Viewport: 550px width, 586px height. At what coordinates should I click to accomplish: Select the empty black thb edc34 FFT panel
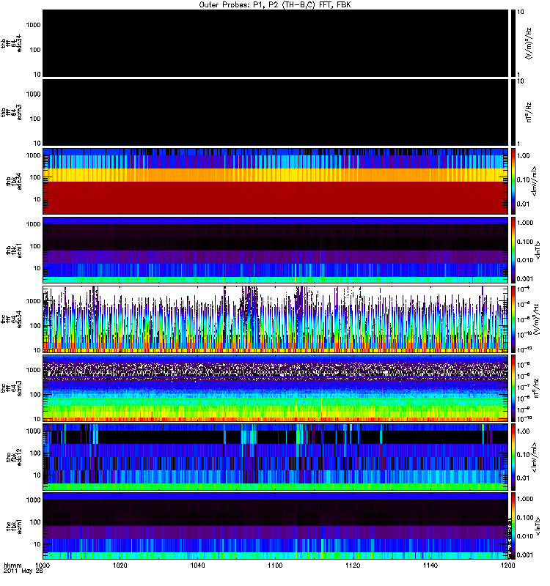(275, 42)
